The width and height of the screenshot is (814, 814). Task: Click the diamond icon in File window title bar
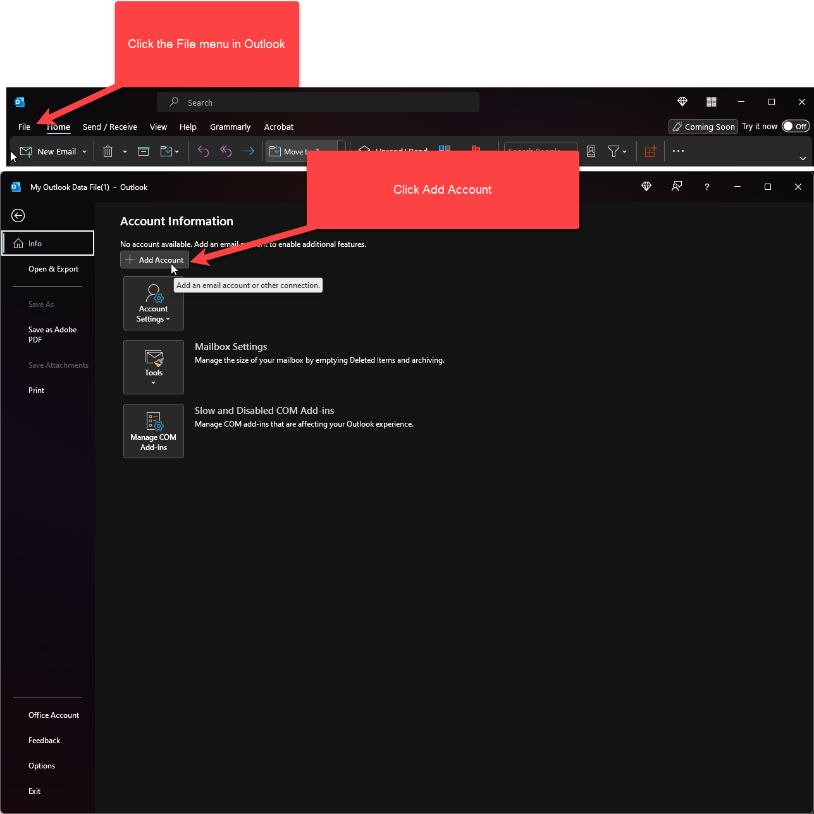(x=646, y=186)
